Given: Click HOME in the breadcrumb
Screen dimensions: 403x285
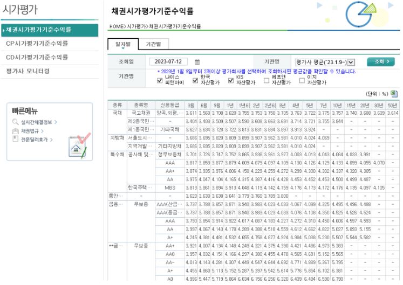Looking at the screenshot, I should [117, 26].
